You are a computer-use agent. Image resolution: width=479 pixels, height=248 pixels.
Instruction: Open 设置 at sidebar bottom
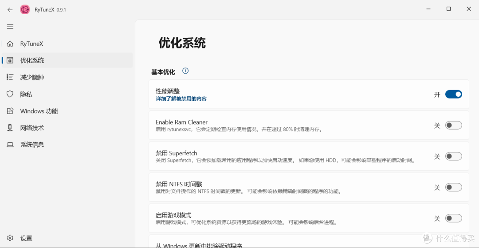[x=67, y=238]
